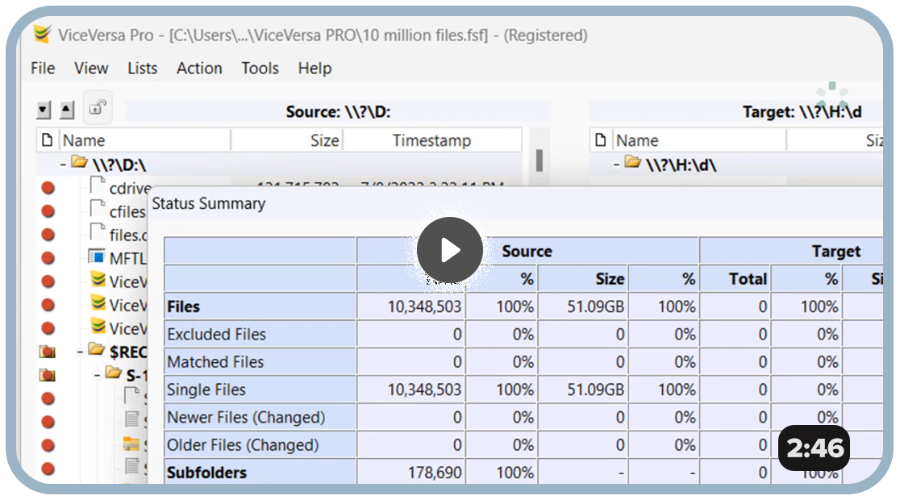
Task: Open the Lists menu
Action: [x=143, y=69]
